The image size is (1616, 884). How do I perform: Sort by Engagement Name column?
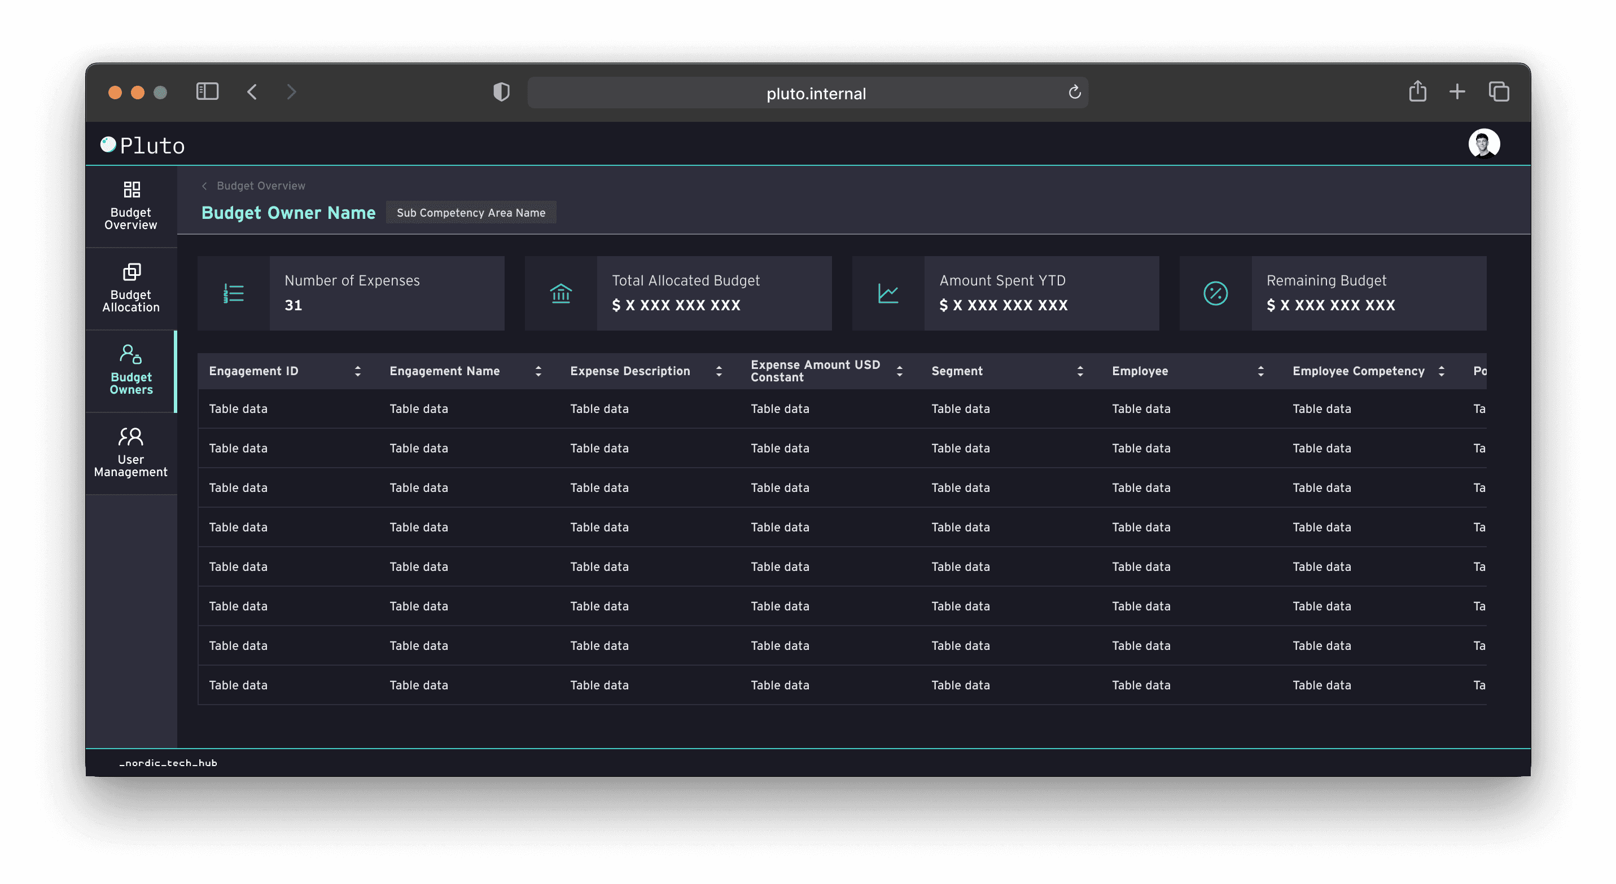(538, 371)
